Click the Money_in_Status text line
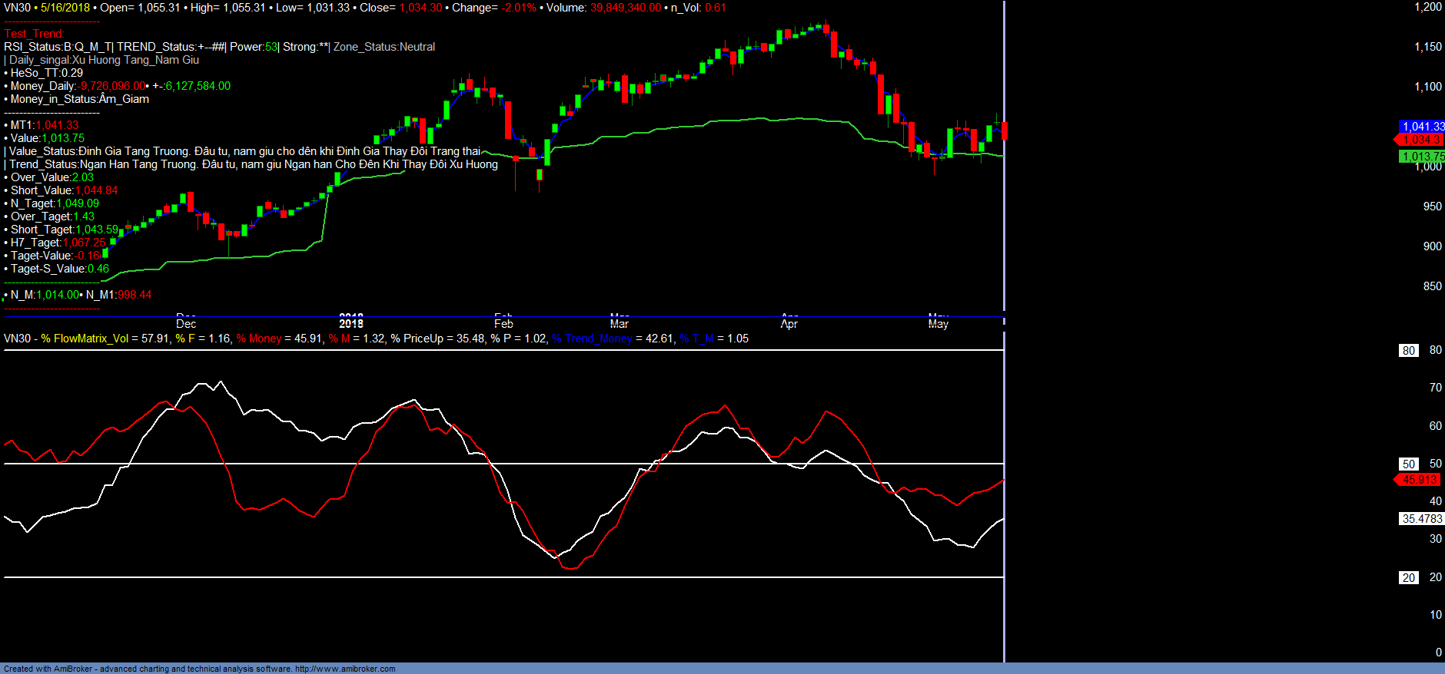Image resolution: width=1445 pixels, height=674 pixels. coord(78,99)
